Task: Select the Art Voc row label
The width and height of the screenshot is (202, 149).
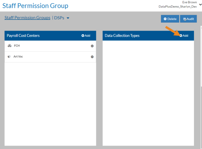Action: (18, 57)
